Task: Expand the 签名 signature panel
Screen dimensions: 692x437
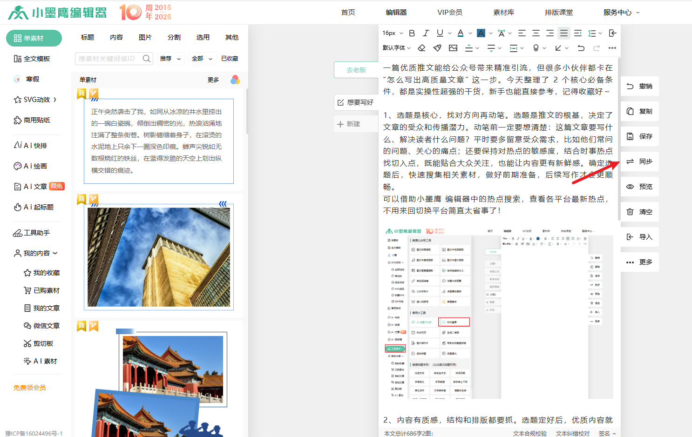Action: [x=607, y=433]
